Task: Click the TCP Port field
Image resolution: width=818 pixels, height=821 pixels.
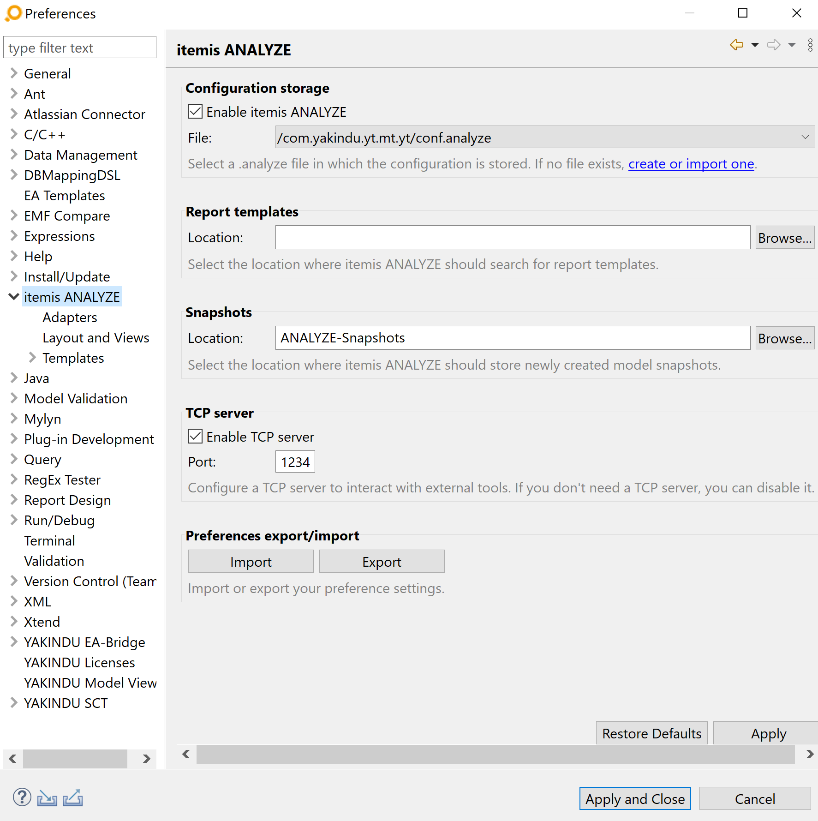Action: pos(295,461)
